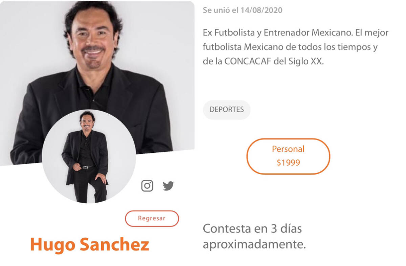This screenshot has width=406, height=266.
Task: Select the Personal $1999 option
Action: [x=288, y=156]
